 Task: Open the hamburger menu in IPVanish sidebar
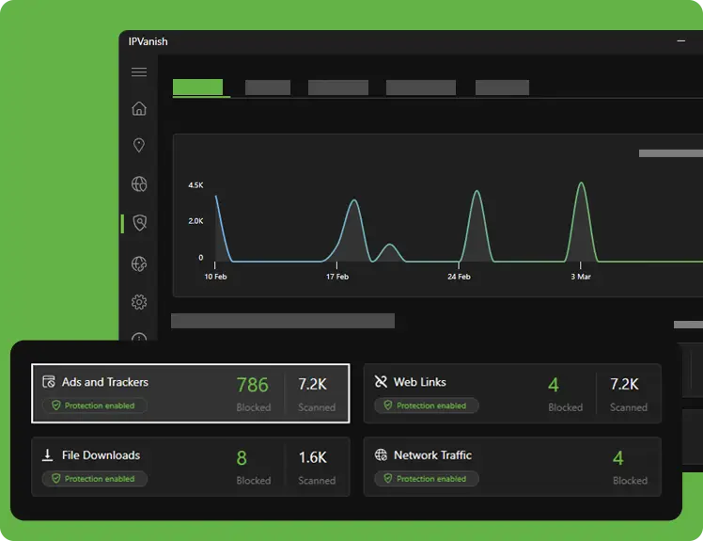click(139, 72)
